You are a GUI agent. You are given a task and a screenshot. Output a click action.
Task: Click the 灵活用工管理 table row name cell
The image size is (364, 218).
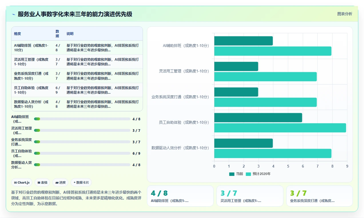pos(32,62)
